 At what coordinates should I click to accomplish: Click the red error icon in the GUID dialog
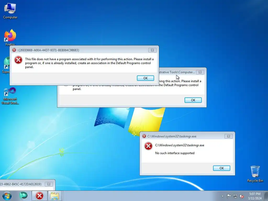tap(18, 60)
